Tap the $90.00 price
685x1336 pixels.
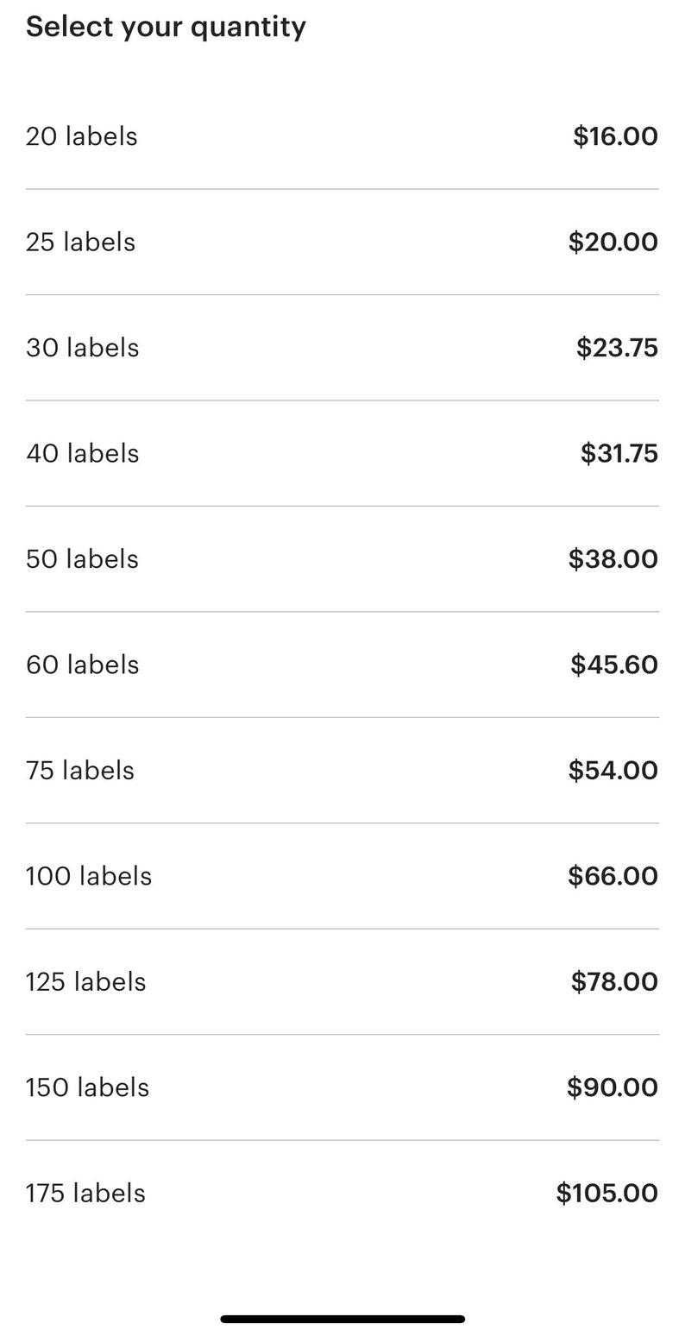(613, 1087)
